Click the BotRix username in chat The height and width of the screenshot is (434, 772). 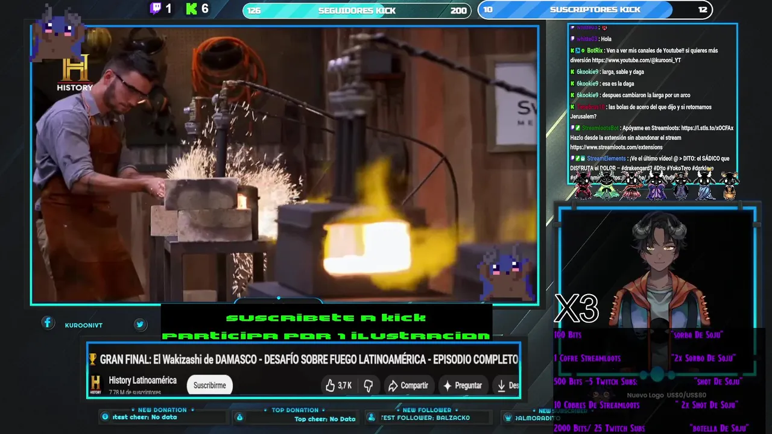coord(595,51)
